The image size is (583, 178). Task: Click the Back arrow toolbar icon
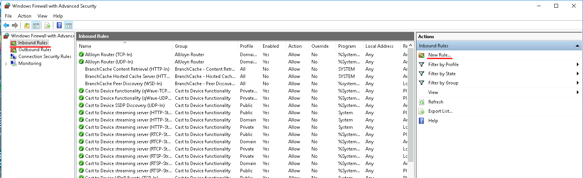click(6, 26)
